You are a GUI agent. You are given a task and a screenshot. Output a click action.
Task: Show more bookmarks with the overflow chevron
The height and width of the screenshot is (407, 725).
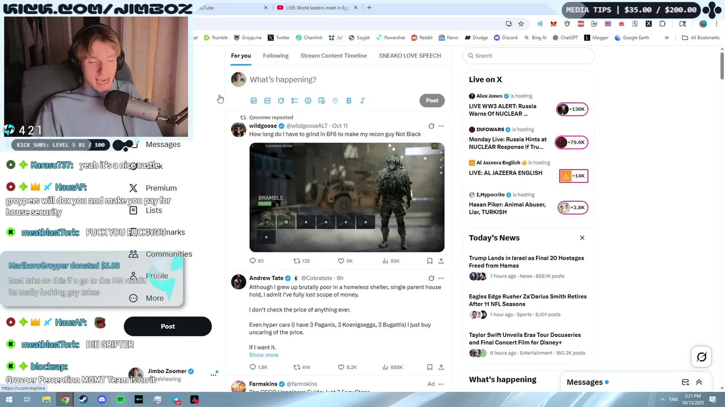click(x=667, y=38)
